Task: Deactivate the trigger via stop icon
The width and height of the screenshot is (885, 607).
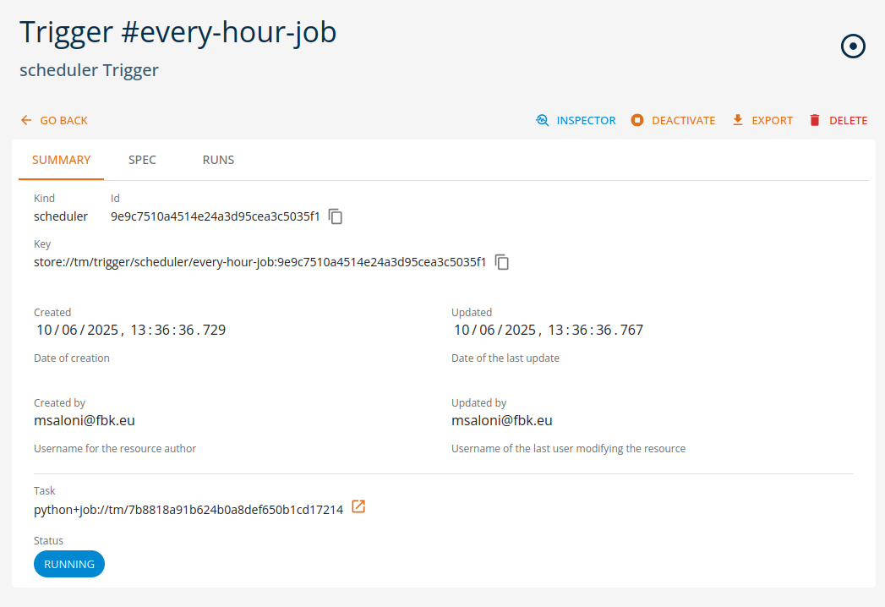Action: coord(637,121)
